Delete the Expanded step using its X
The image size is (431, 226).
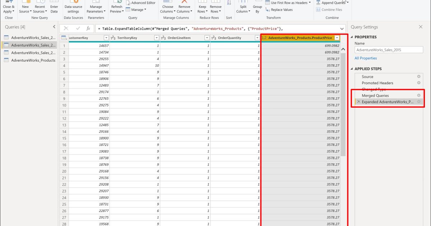pyautogui.click(x=358, y=102)
